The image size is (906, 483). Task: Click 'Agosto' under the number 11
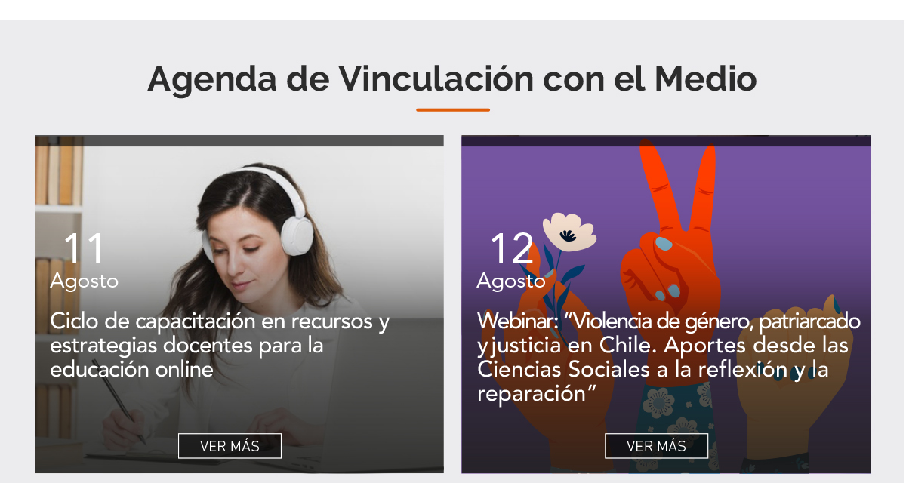coord(85,281)
